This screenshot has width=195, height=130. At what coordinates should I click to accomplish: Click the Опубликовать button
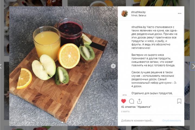(172, 121)
